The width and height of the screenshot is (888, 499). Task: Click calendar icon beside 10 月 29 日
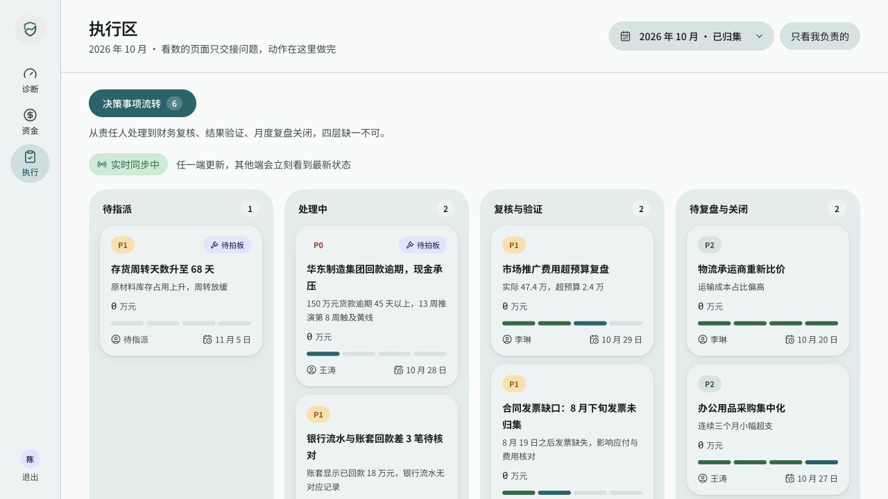point(594,340)
